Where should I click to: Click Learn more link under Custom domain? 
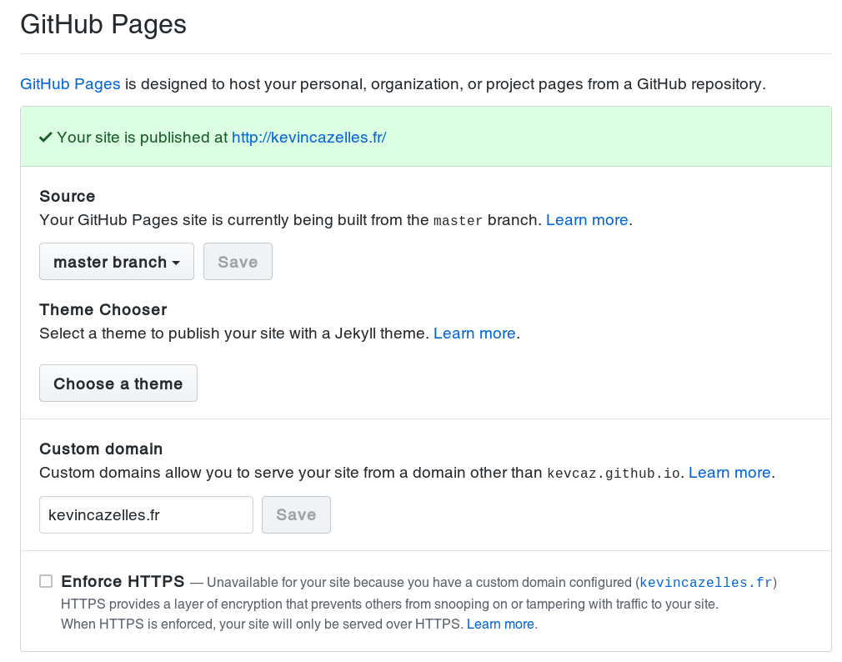coord(729,473)
